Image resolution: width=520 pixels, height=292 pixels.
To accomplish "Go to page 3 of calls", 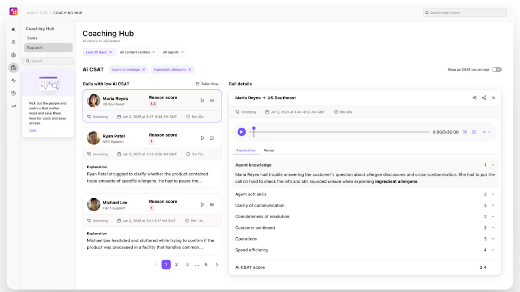I will coord(187,264).
